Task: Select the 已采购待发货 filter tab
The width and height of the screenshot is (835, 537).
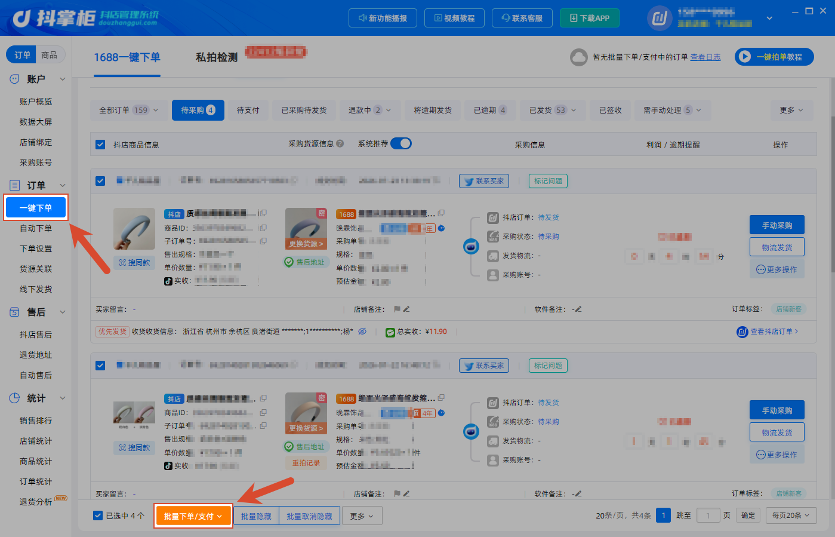Action: [304, 110]
